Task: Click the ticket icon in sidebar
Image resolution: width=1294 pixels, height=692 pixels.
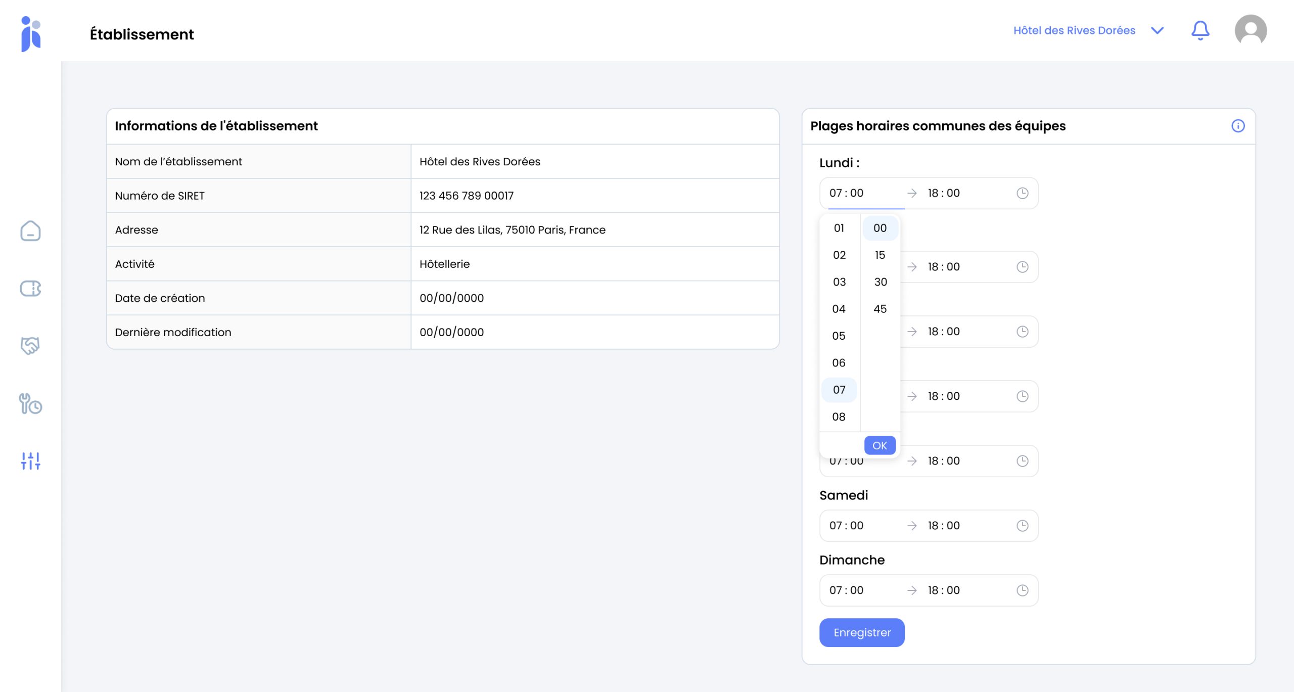Action: (30, 289)
